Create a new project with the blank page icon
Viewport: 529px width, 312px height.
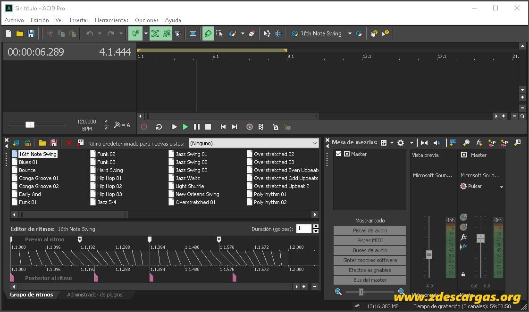8,33
